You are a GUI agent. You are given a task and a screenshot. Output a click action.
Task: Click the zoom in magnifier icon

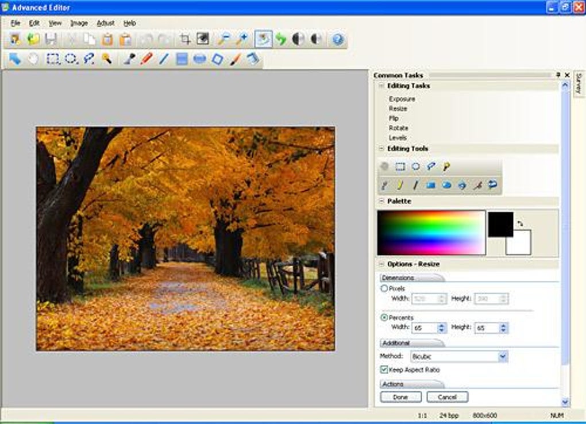click(x=242, y=39)
